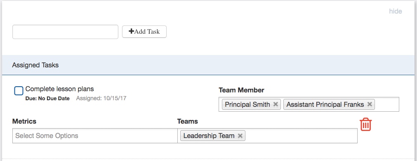417x161 pixels.
Task: Open the Teams multi-select field
Action: pyautogui.click(x=268, y=136)
